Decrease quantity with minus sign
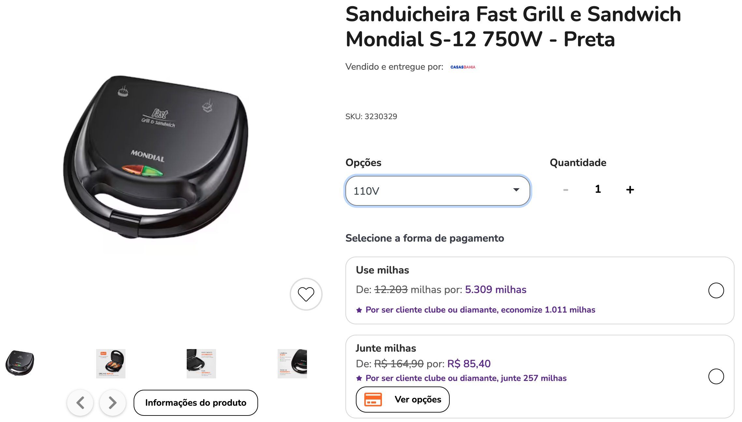Viewport: 742px width, 422px height. pos(566,190)
